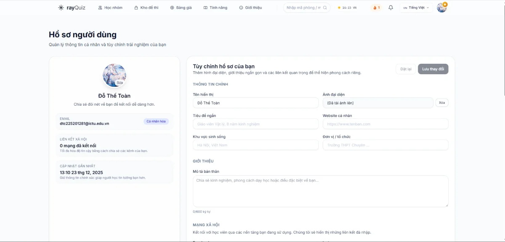Click the Cá nhân hóa badge next to email

point(156,121)
